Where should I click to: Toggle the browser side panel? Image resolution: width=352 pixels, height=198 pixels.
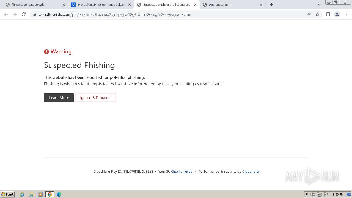tap(328, 15)
